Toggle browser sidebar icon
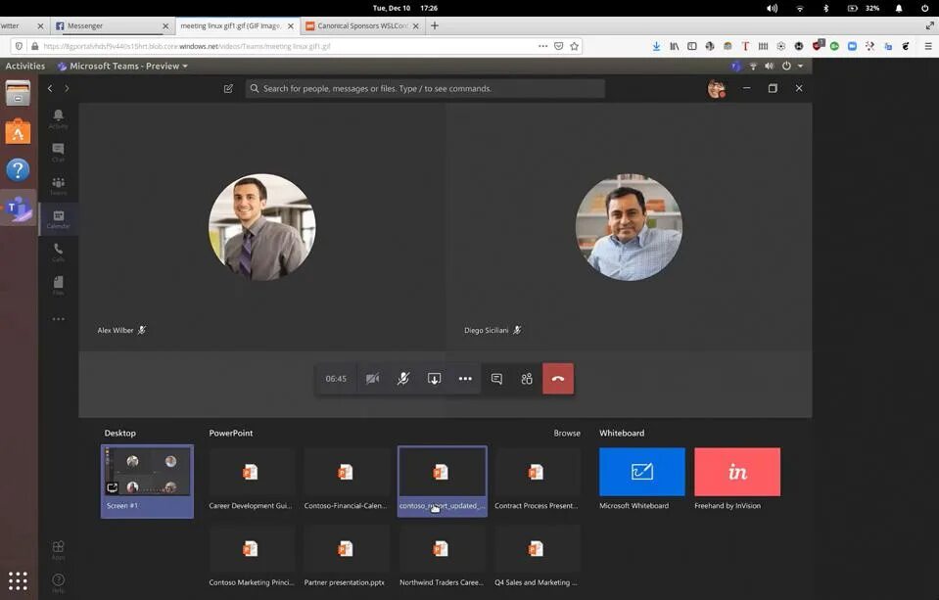 point(691,46)
